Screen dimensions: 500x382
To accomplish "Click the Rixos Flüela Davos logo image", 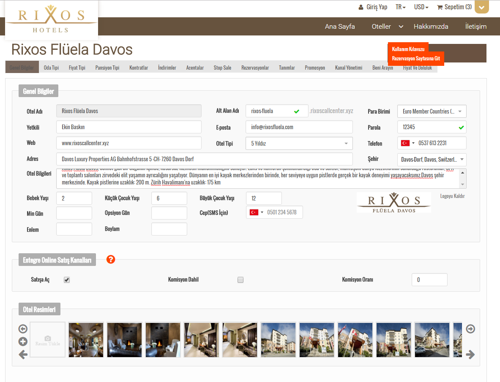I will 394,203.
